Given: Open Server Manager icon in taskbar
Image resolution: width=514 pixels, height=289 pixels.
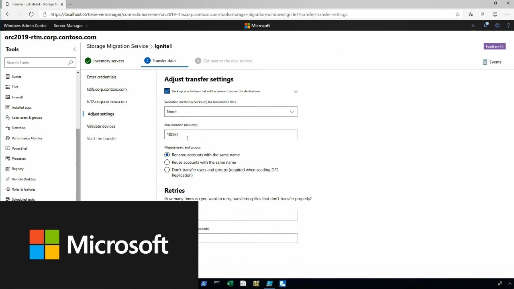Looking at the screenshot, I should point(283,283).
